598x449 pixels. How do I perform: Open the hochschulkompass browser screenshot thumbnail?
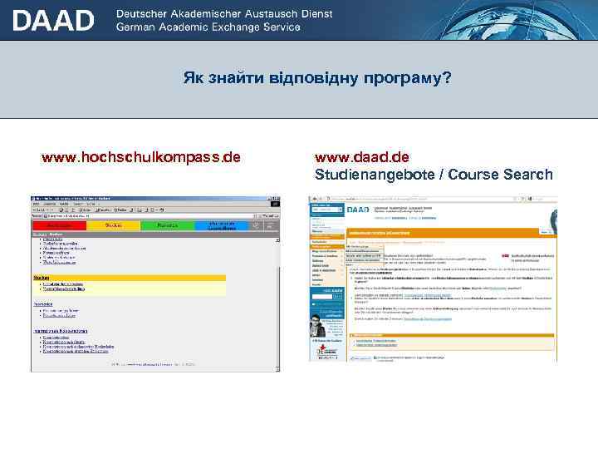[155, 284]
